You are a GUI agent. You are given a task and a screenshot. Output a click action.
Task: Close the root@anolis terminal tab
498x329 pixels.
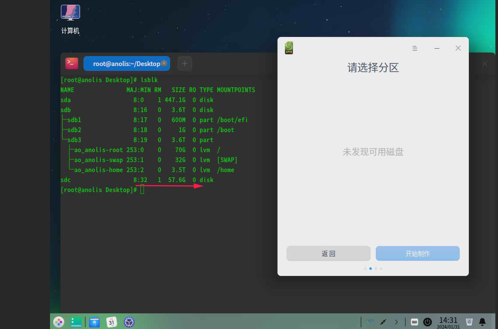[x=164, y=63]
